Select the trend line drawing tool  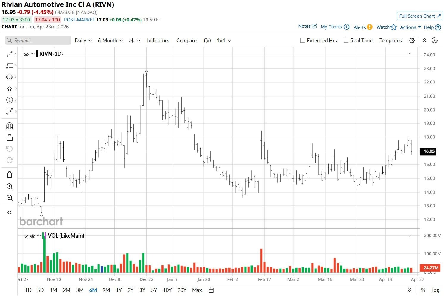(10, 54)
